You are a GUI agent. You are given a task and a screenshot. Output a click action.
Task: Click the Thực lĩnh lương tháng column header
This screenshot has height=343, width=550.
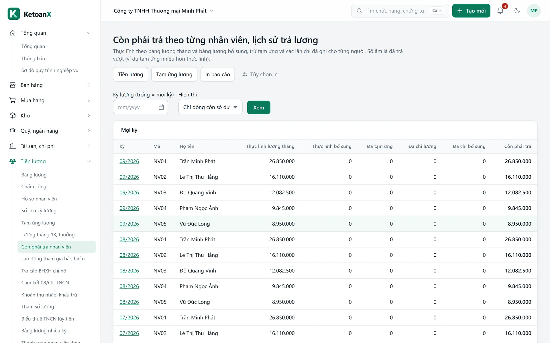click(x=270, y=146)
